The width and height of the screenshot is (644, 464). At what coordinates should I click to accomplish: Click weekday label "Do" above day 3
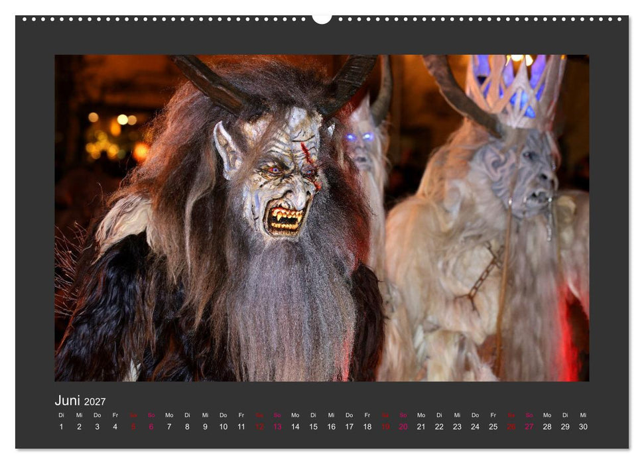click(97, 415)
